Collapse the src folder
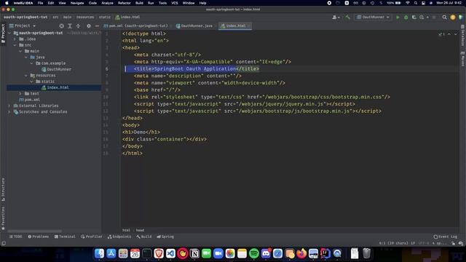 [x=15, y=45]
